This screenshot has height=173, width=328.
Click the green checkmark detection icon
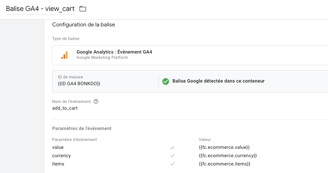[x=166, y=81]
